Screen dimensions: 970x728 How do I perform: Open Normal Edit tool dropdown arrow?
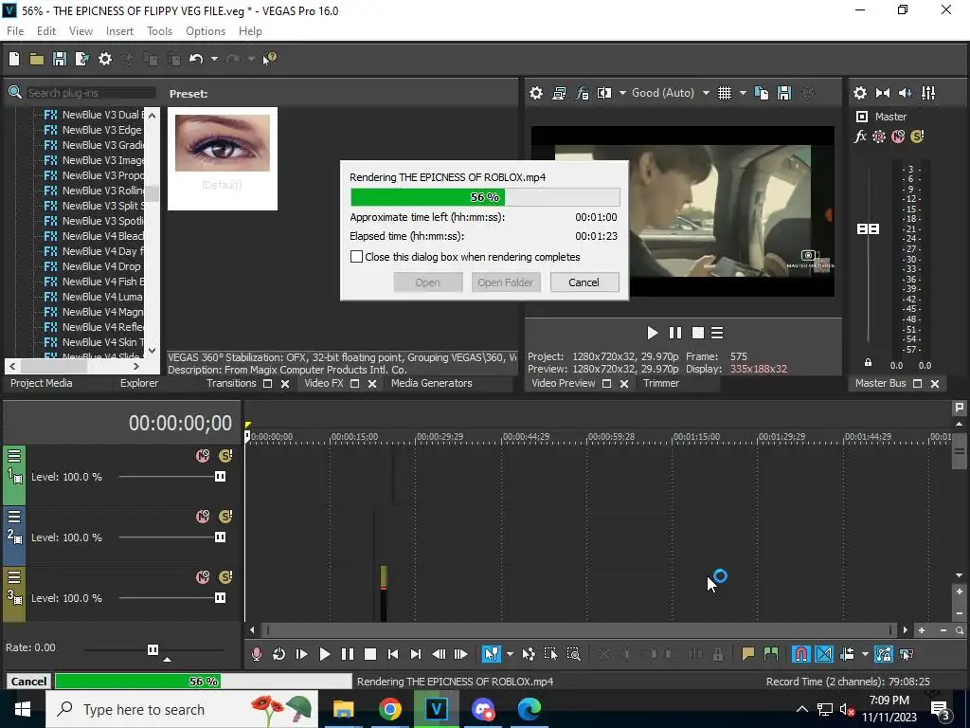pyautogui.click(x=510, y=654)
